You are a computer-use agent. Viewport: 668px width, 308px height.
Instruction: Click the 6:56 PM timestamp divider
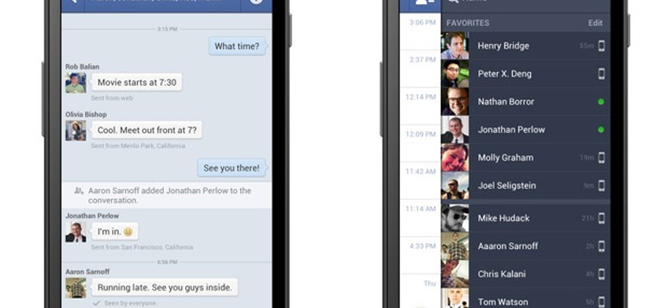point(167,262)
